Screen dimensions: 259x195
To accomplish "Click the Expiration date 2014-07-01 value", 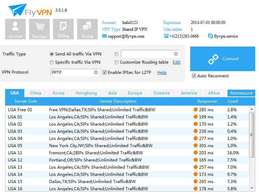I will [x=208, y=23].
